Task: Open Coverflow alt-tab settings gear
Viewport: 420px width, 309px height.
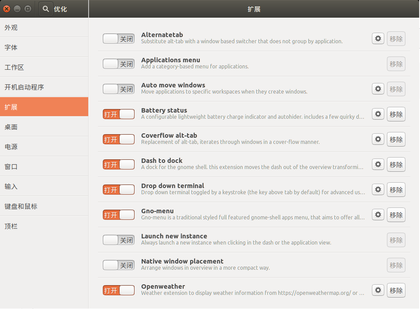Action: [378, 139]
